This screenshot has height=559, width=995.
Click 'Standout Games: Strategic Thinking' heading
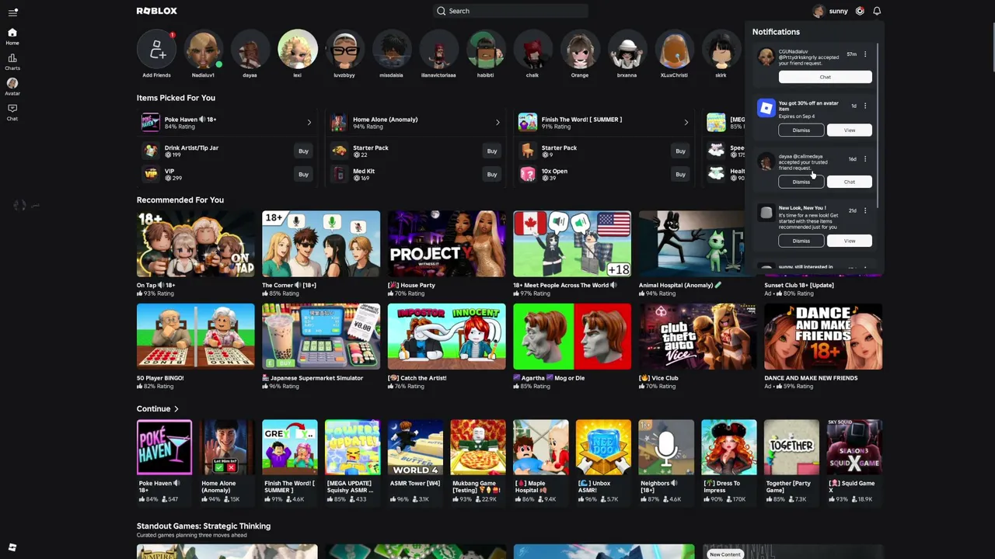[x=204, y=526]
